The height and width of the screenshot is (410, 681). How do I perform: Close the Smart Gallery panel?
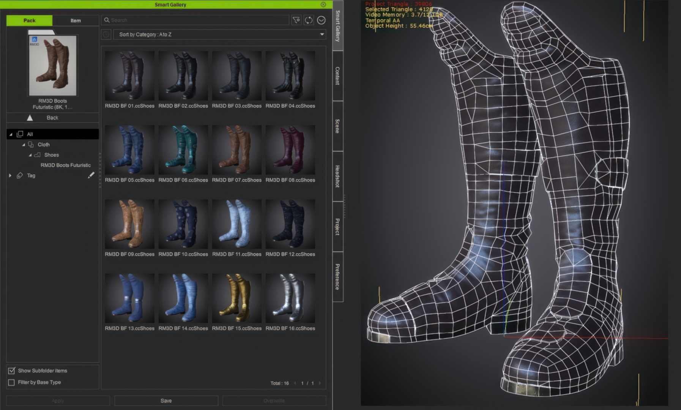323,5
